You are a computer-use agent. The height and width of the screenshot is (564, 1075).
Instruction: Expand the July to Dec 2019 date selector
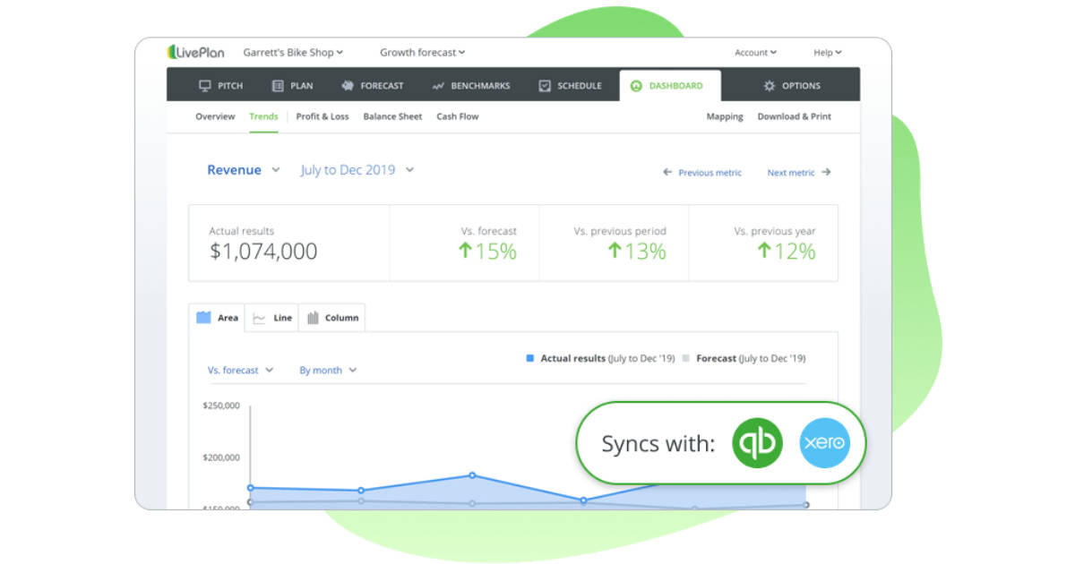coord(357,169)
